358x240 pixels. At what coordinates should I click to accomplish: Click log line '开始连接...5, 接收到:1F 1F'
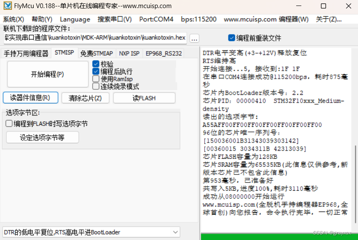point(251,69)
